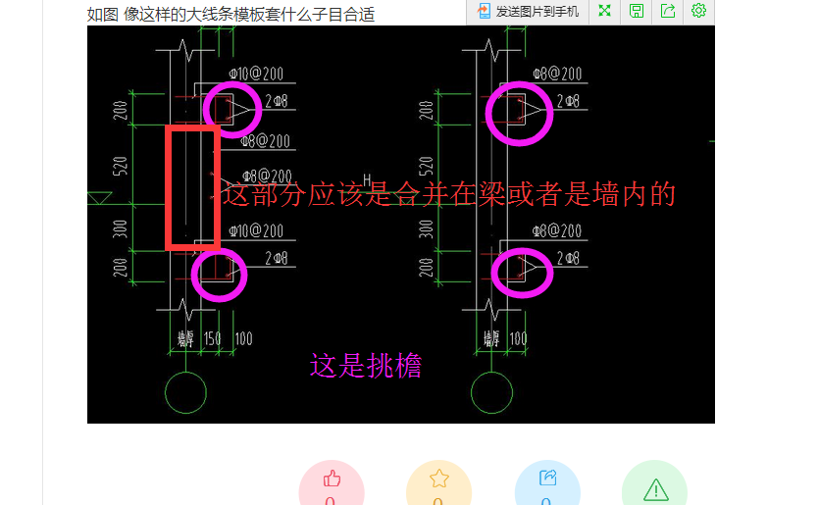Report the post with the warning triangle button

tap(654, 484)
